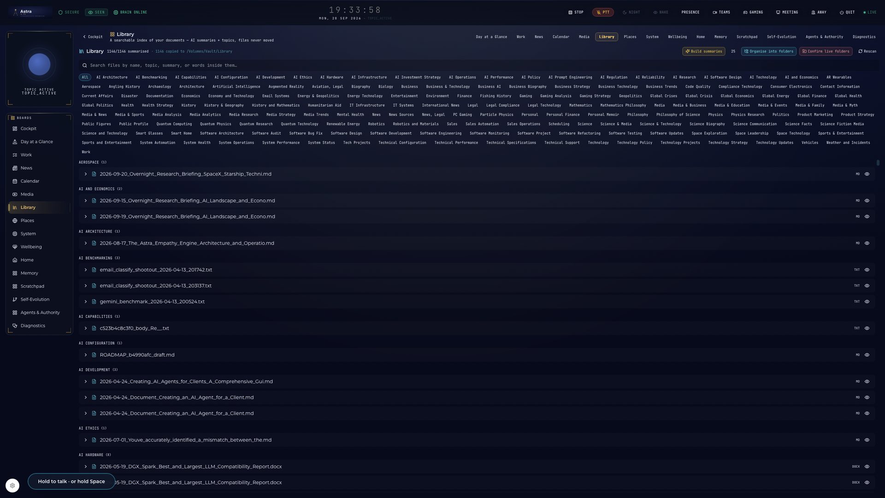Toggle PTT push-to-talk mode
This screenshot has height=498, width=885.
click(603, 12)
